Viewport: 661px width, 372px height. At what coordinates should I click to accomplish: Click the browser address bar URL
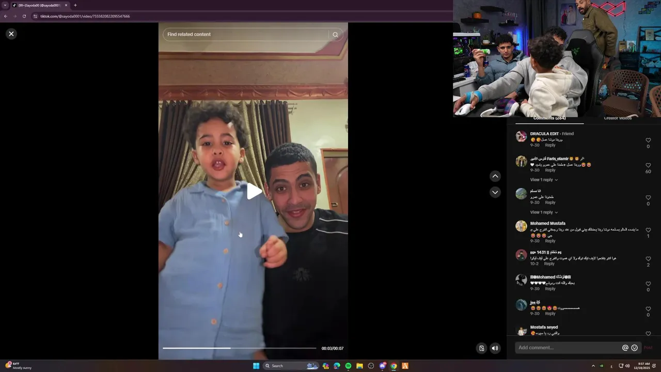coord(85,16)
